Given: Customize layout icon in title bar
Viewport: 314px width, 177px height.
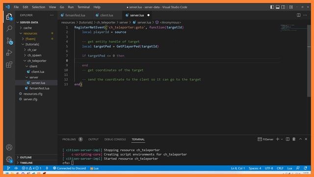Looking at the screenshot, I should pos(291,7).
